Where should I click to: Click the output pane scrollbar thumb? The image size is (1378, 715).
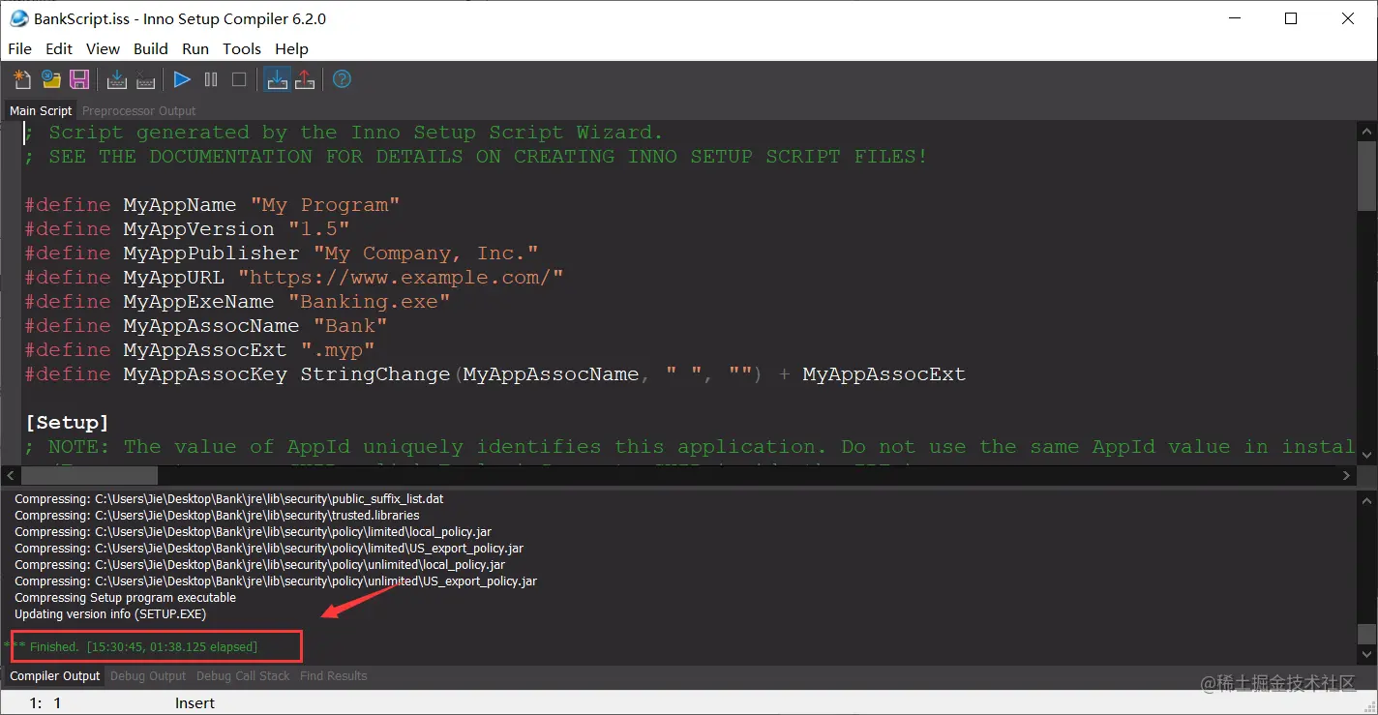pos(1366,634)
